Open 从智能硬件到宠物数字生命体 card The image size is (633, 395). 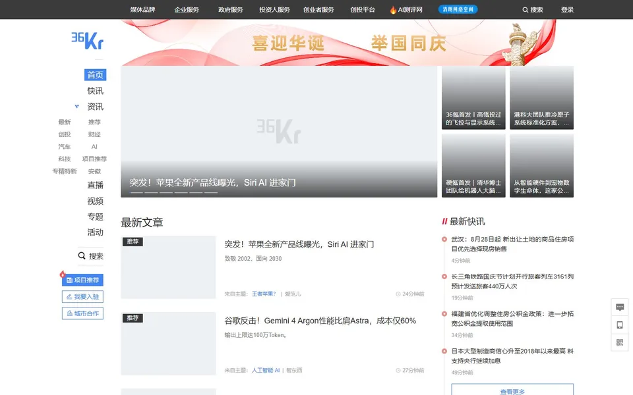[x=542, y=166]
